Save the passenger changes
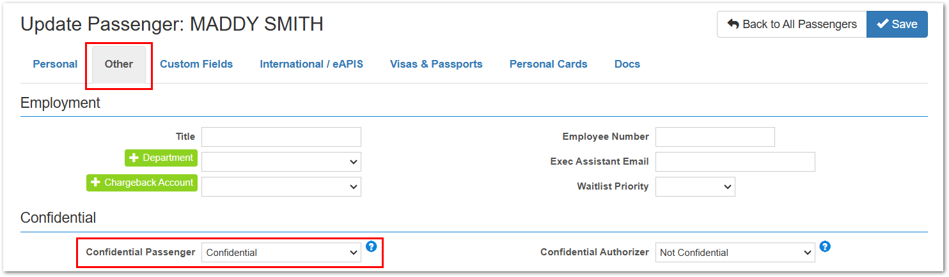The width and height of the screenshot is (949, 277). (897, 24)
